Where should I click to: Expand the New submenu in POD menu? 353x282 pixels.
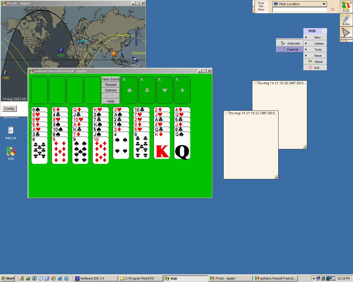pyautogui.click(x=315, y=37)
